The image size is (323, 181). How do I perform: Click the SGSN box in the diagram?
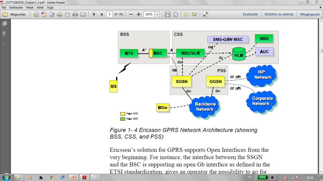click(x=181, y=81)
